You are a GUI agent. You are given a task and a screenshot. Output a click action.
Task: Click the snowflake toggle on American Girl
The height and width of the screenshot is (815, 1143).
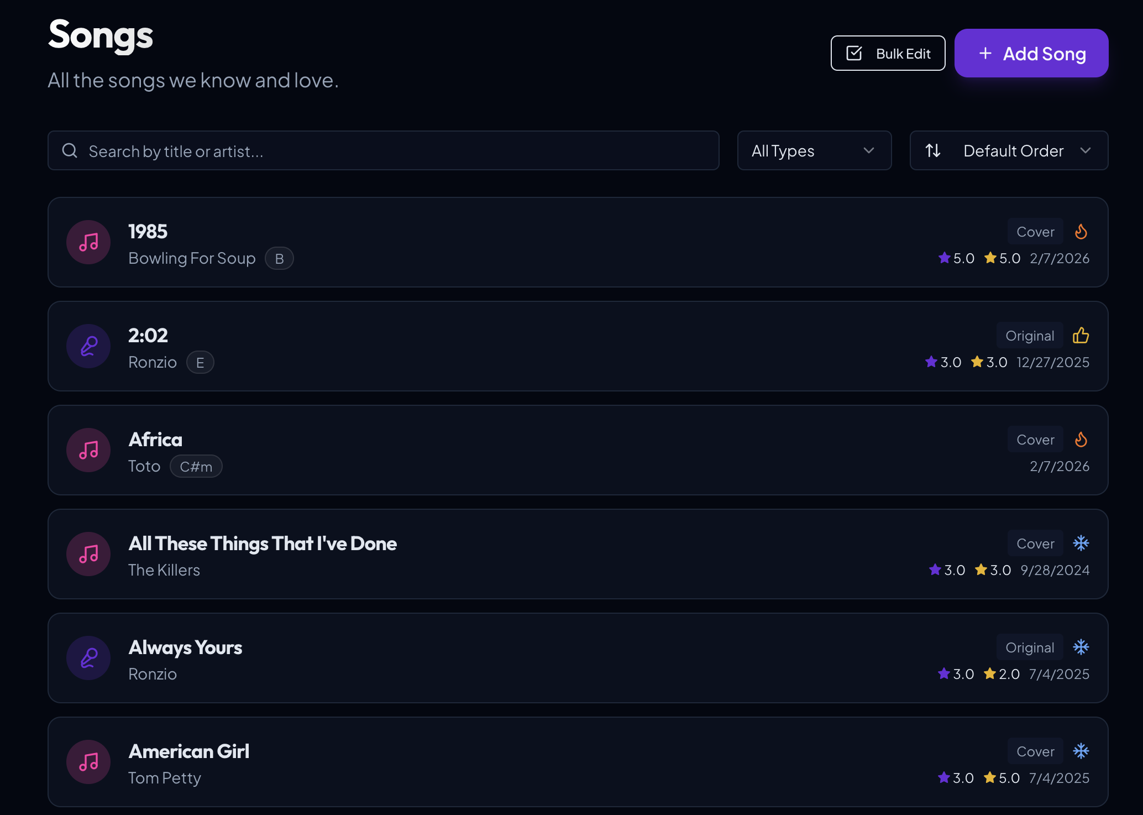tap(1081, 751)
